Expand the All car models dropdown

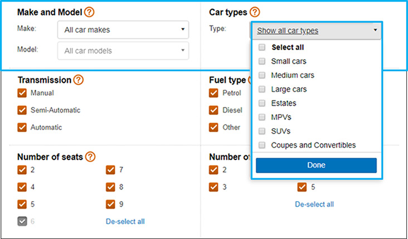123,51
